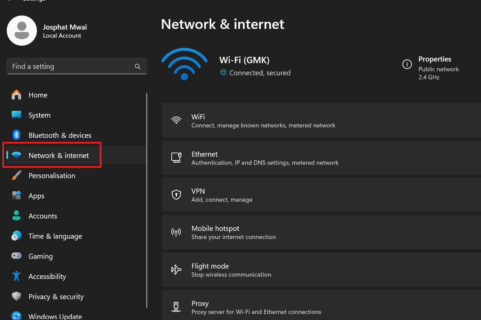Open Accessibility settings

tap(76, 276)
